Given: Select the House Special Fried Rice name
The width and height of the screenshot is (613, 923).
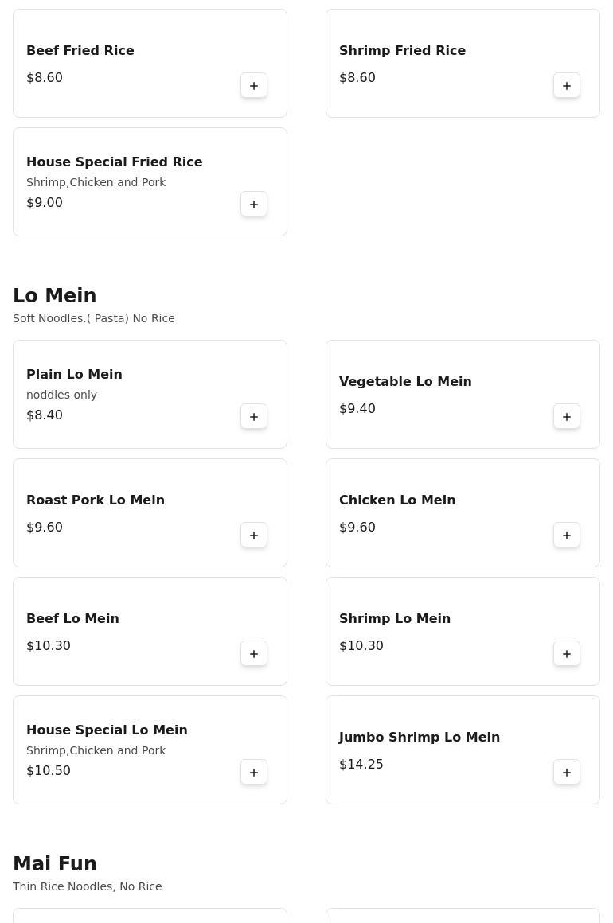Looking at the screenshot, I should tap(115, 162).
